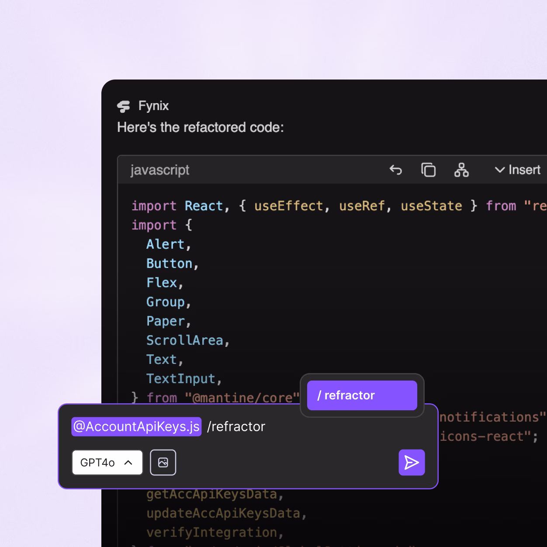Click the Fynix title in the header

(153, 105)
